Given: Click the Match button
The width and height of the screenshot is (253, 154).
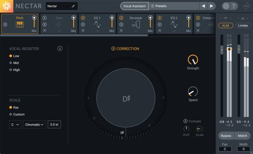Looking at the screenshot, I should [243, 136].
